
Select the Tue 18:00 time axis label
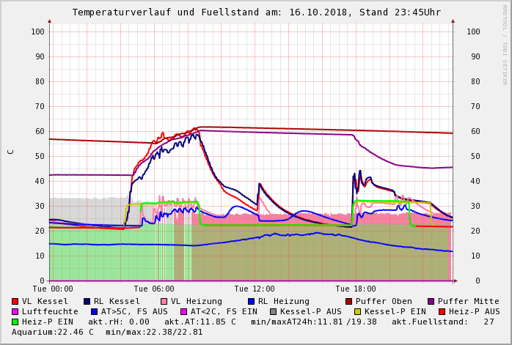pyautogui.click(x=356, y=289)
